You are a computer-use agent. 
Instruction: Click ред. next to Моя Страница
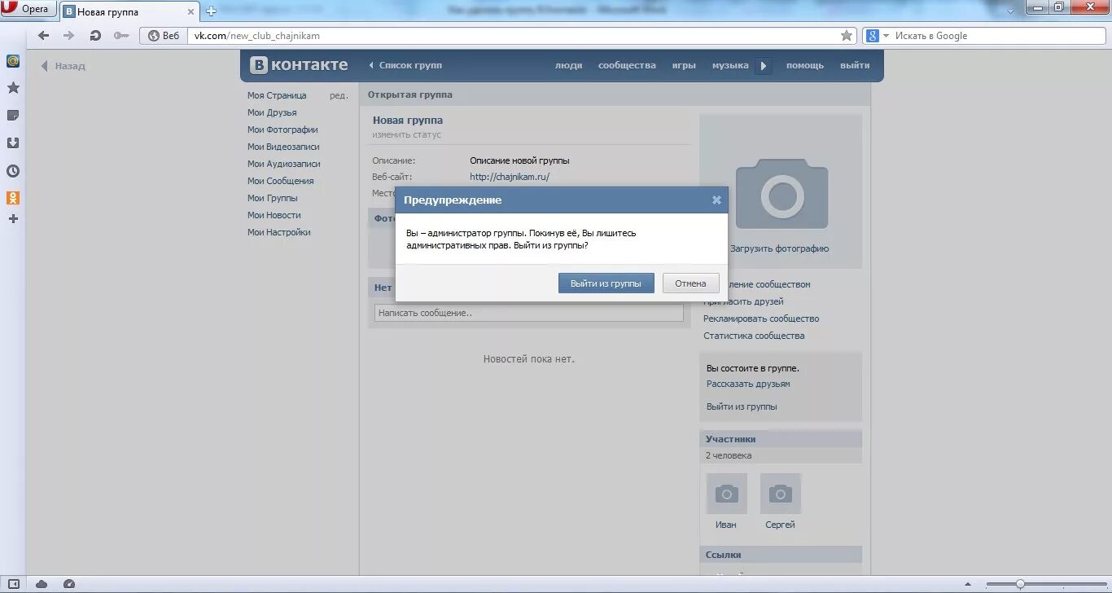339,95
